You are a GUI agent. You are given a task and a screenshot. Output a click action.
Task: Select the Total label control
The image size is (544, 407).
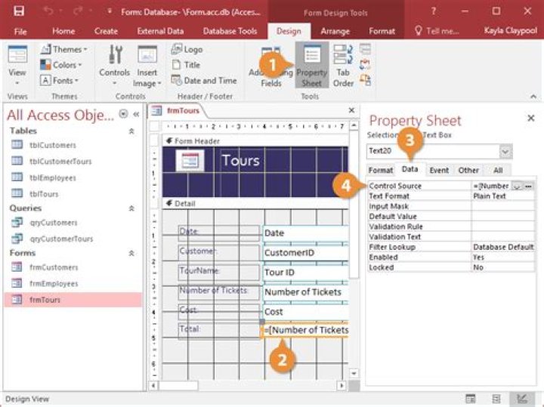tap(218, 329)
